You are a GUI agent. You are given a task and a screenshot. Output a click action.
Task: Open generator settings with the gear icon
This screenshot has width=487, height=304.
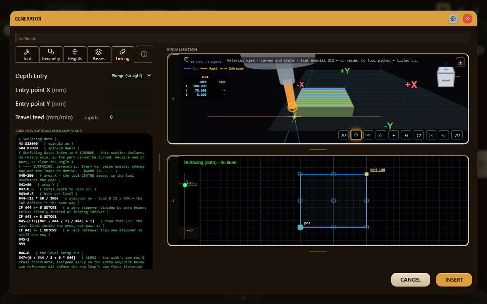[453, 19]
